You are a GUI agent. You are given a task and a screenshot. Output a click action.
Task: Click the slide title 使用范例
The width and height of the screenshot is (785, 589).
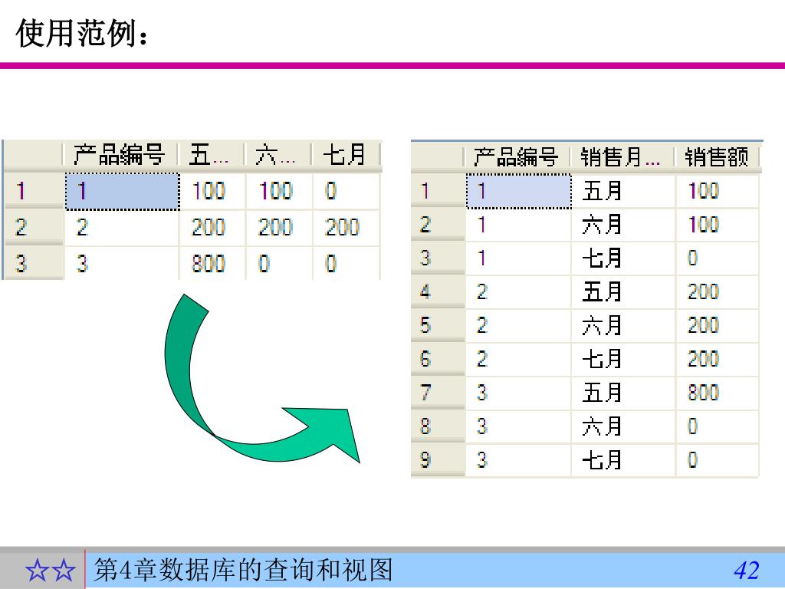(x=83, y=34)
